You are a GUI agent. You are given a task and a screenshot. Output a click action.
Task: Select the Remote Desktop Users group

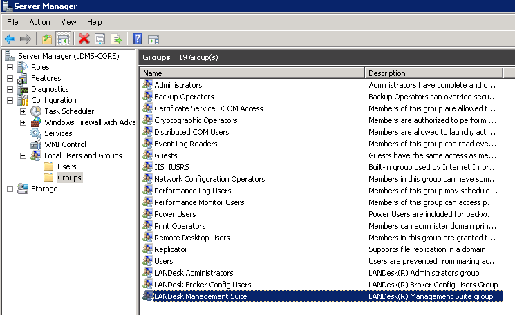click(x=191, y=238)
